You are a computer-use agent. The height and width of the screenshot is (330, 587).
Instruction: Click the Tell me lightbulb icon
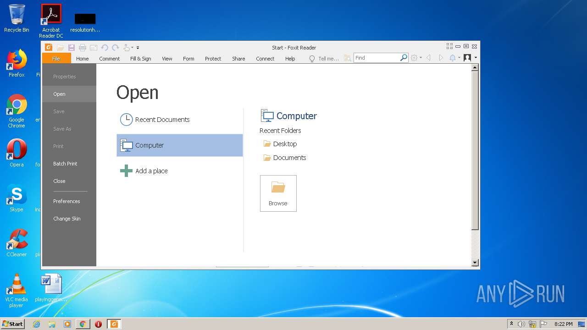(312, 59)
